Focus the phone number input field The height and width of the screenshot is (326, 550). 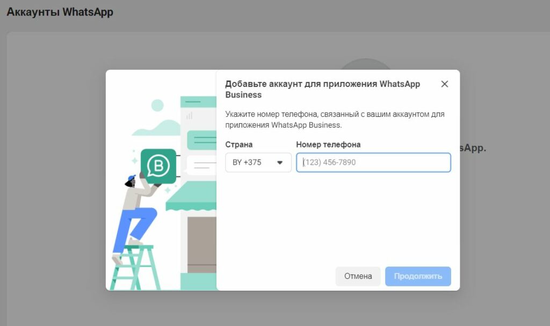pyautogui.click(x=373, y=162)
